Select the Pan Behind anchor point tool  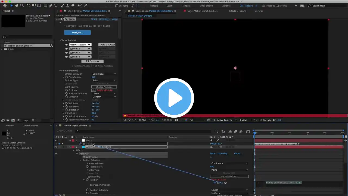(39, 5)
